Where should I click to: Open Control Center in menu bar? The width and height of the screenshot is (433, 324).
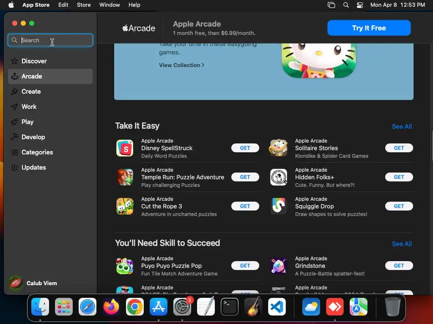tap(360, 5)
